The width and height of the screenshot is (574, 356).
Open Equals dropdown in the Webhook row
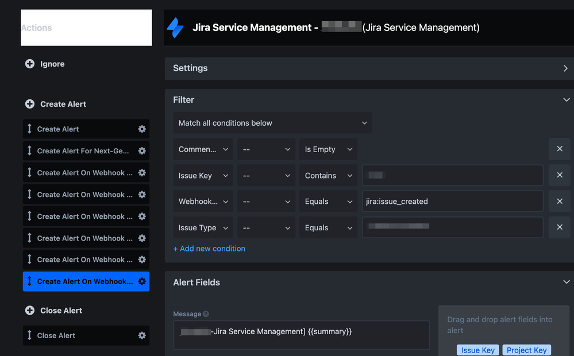(328, 202)
